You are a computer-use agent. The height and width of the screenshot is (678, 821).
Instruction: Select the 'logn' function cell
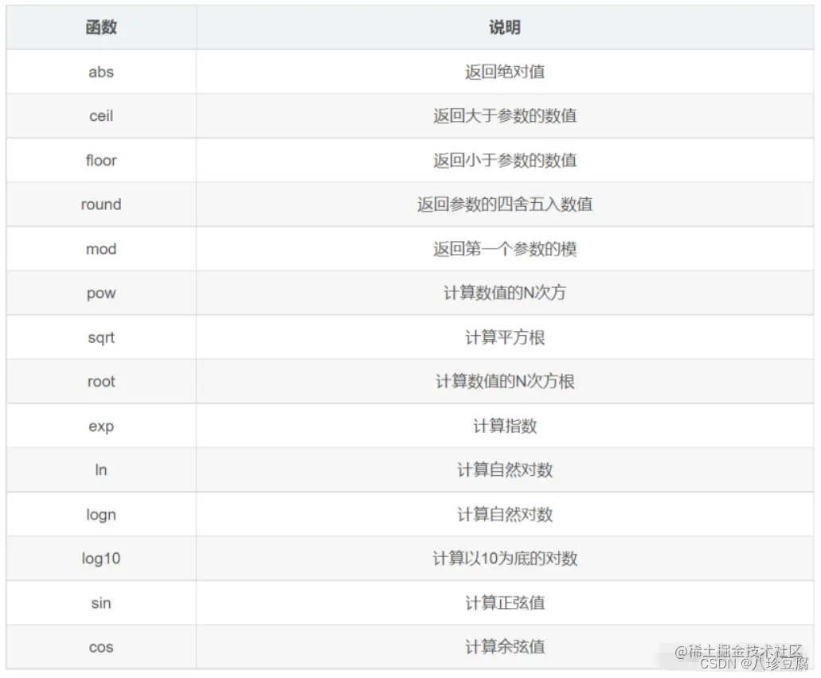[101, 514]
